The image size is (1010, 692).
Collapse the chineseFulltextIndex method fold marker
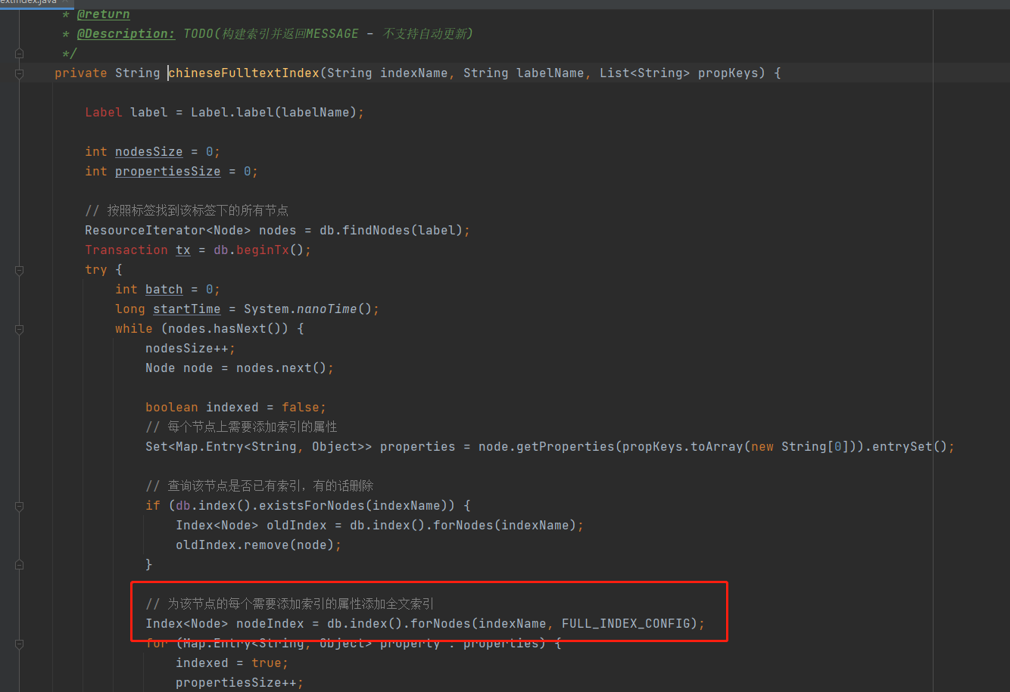click(19, 73)
